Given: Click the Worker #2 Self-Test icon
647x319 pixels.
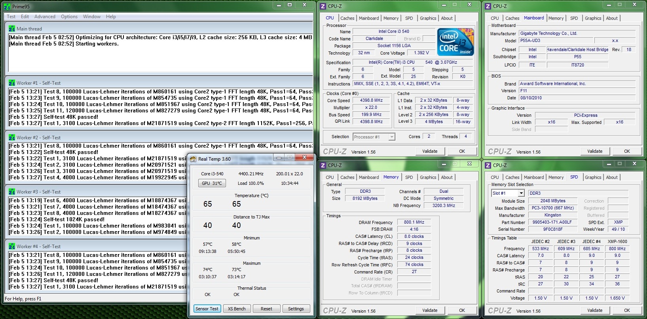Looking at the screenshot, I should (x=12, y=138).
